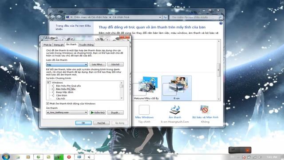Select the Beep Mặc định event
Viewport: 284px width, 160px height.
click(65, 92)
